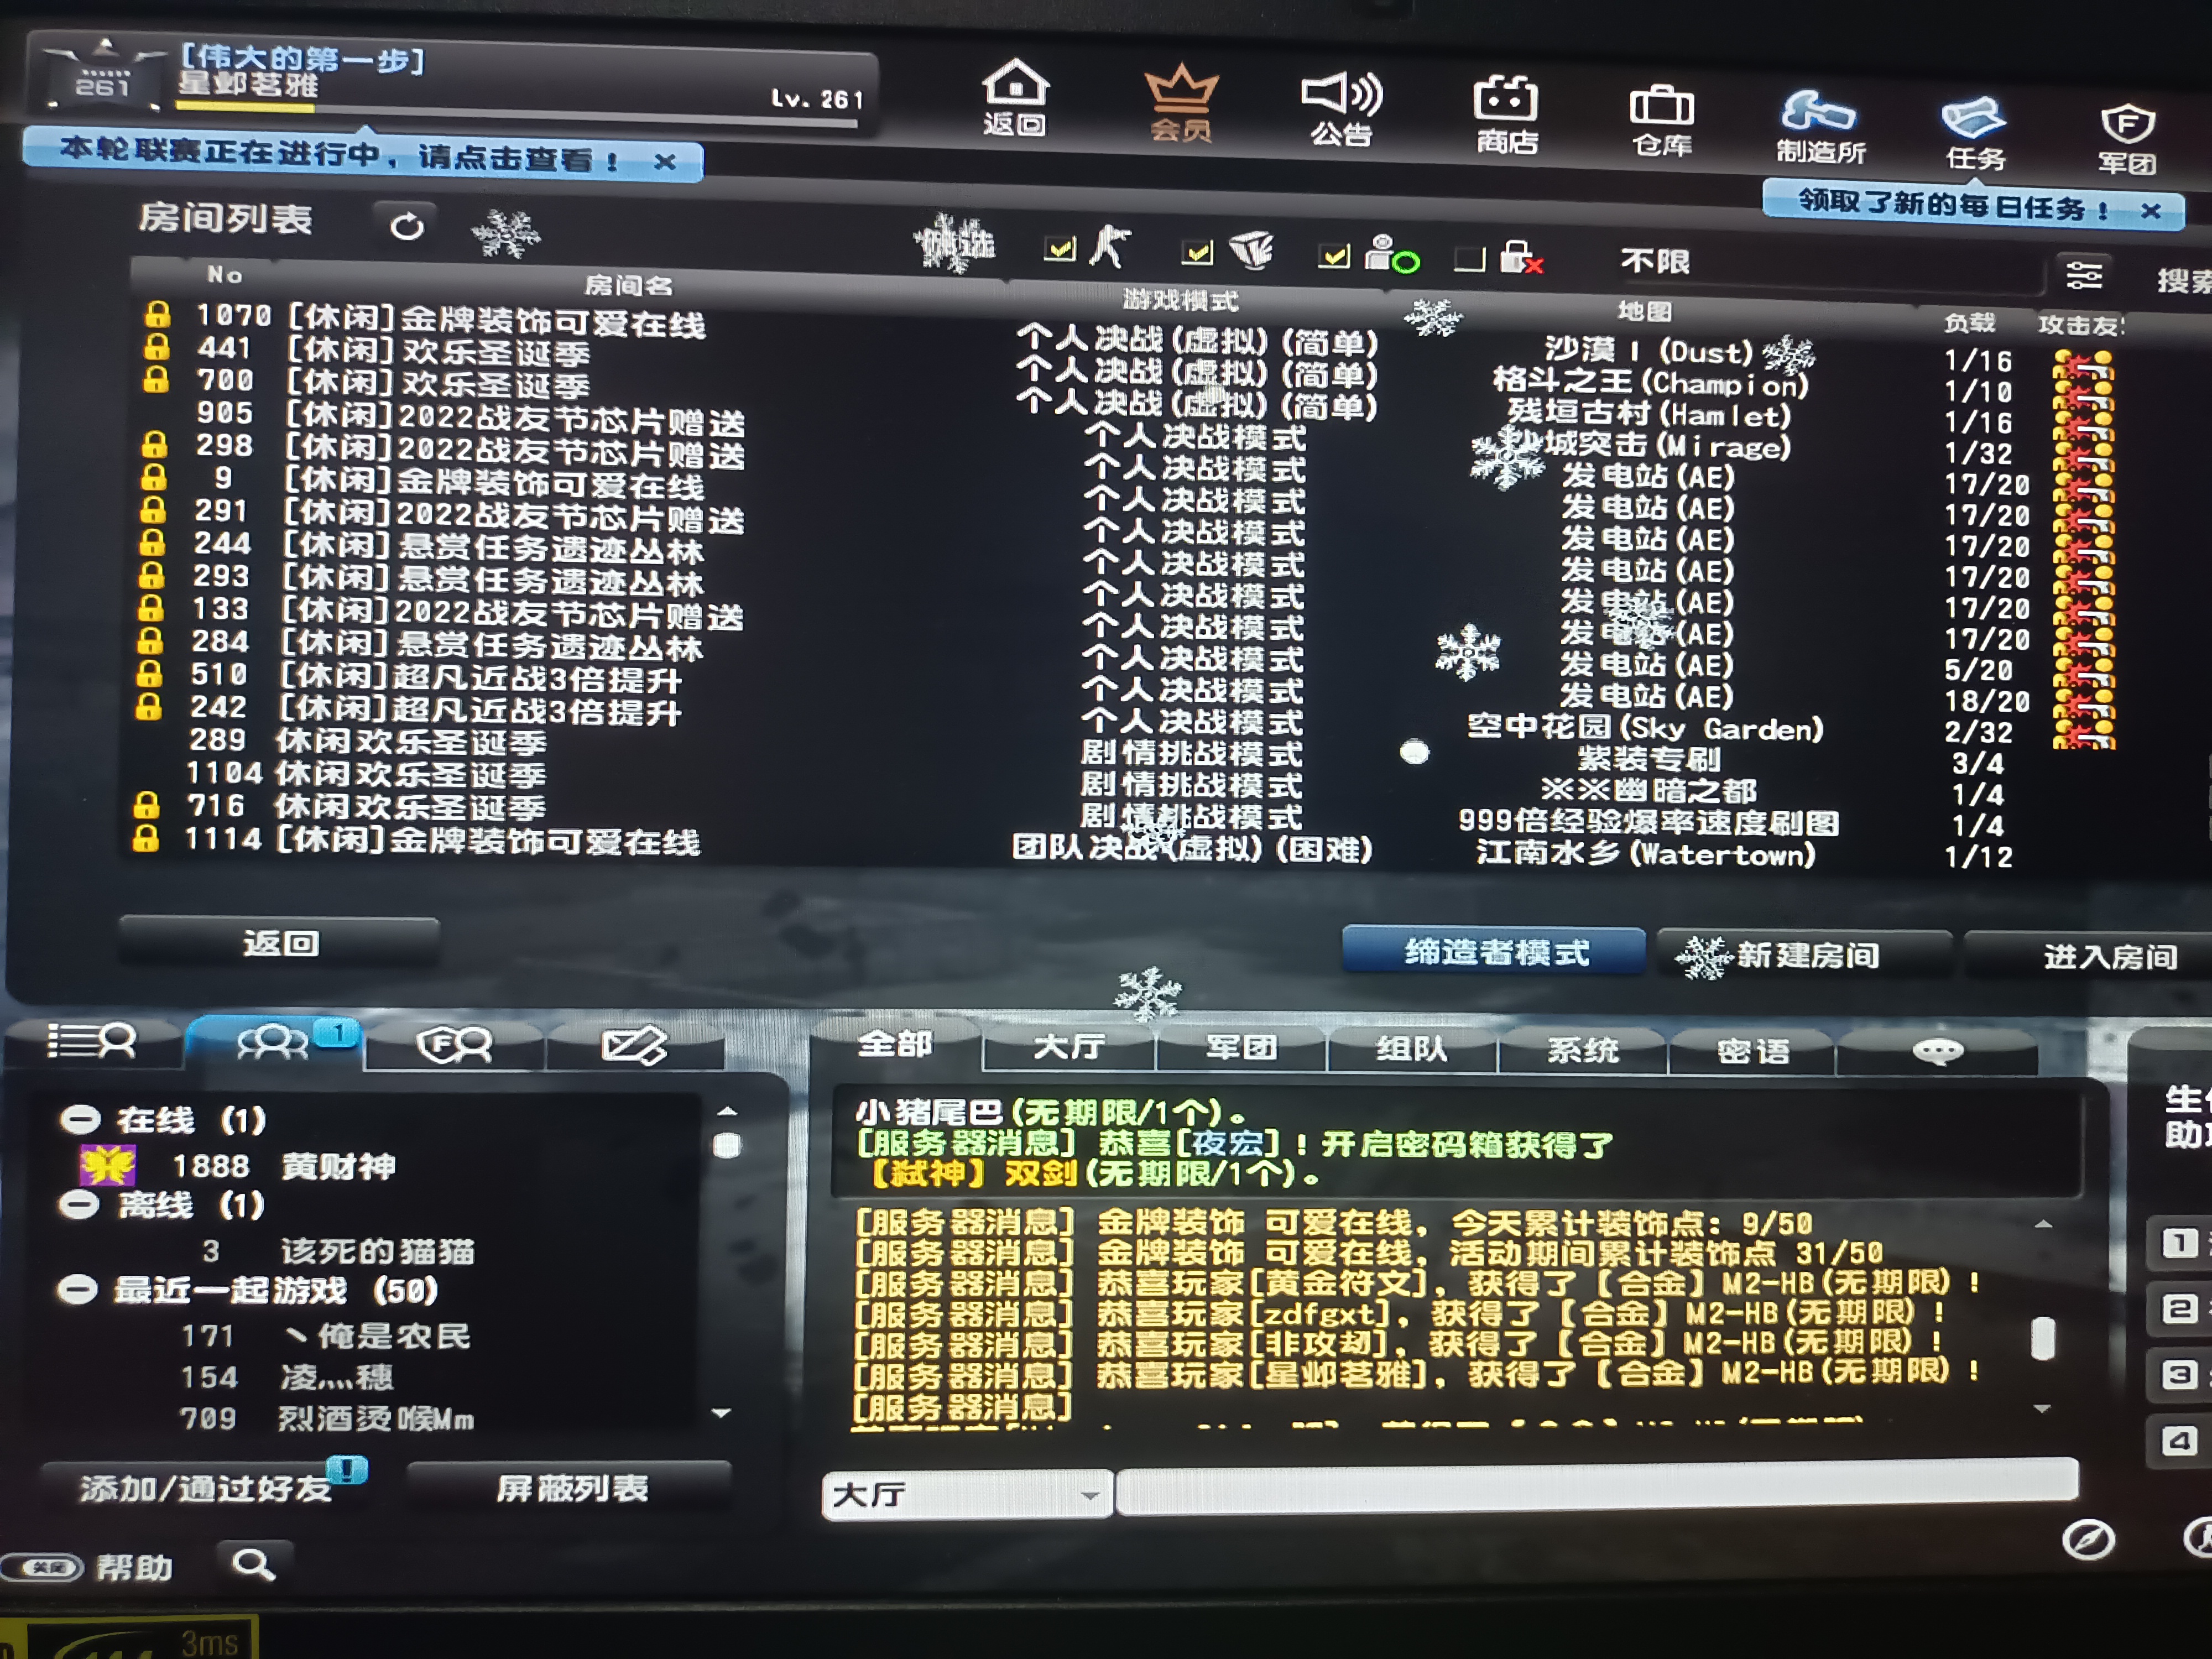This screenshot has width=2212, height=1659.
Task: Toggle the wing mode filter checkbox
Action: pyautogui.click(x=1197, y=252)
